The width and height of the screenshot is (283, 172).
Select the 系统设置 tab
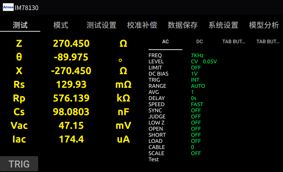223,25
